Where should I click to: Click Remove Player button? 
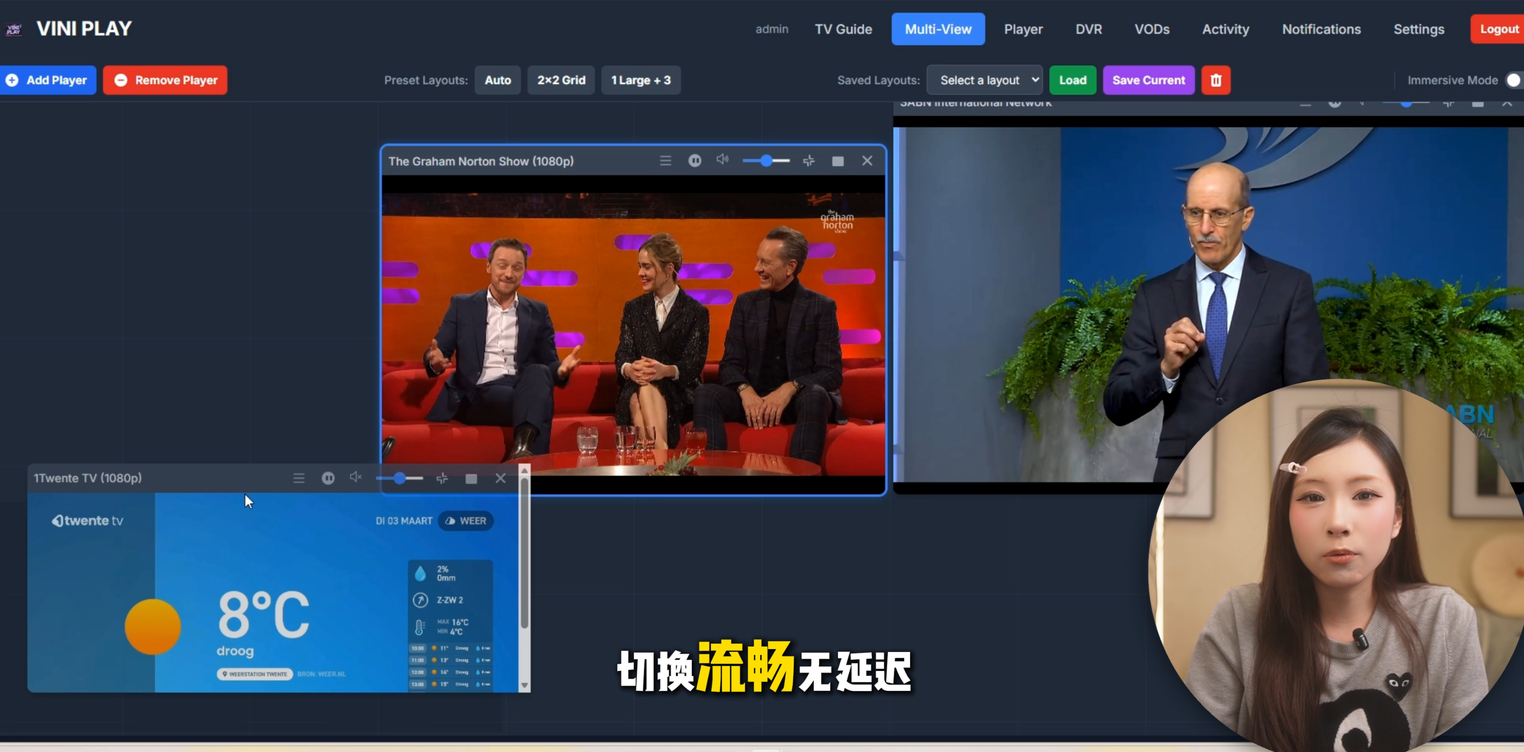pyautogui.click(x=165, y=80)
